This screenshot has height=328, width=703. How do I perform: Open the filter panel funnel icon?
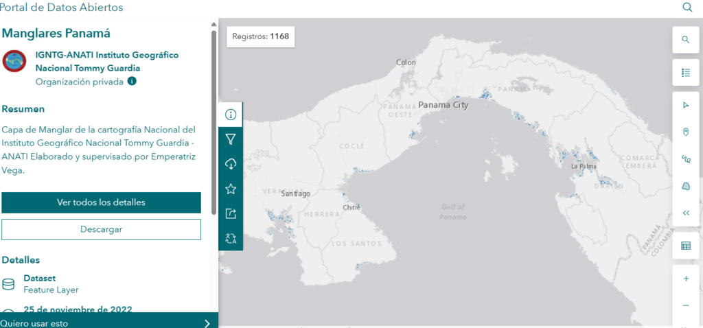(231, 139)
